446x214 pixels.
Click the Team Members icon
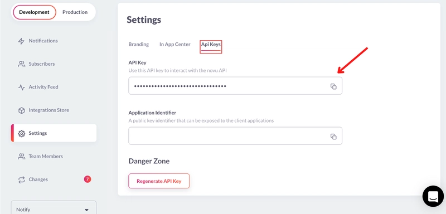21,156
